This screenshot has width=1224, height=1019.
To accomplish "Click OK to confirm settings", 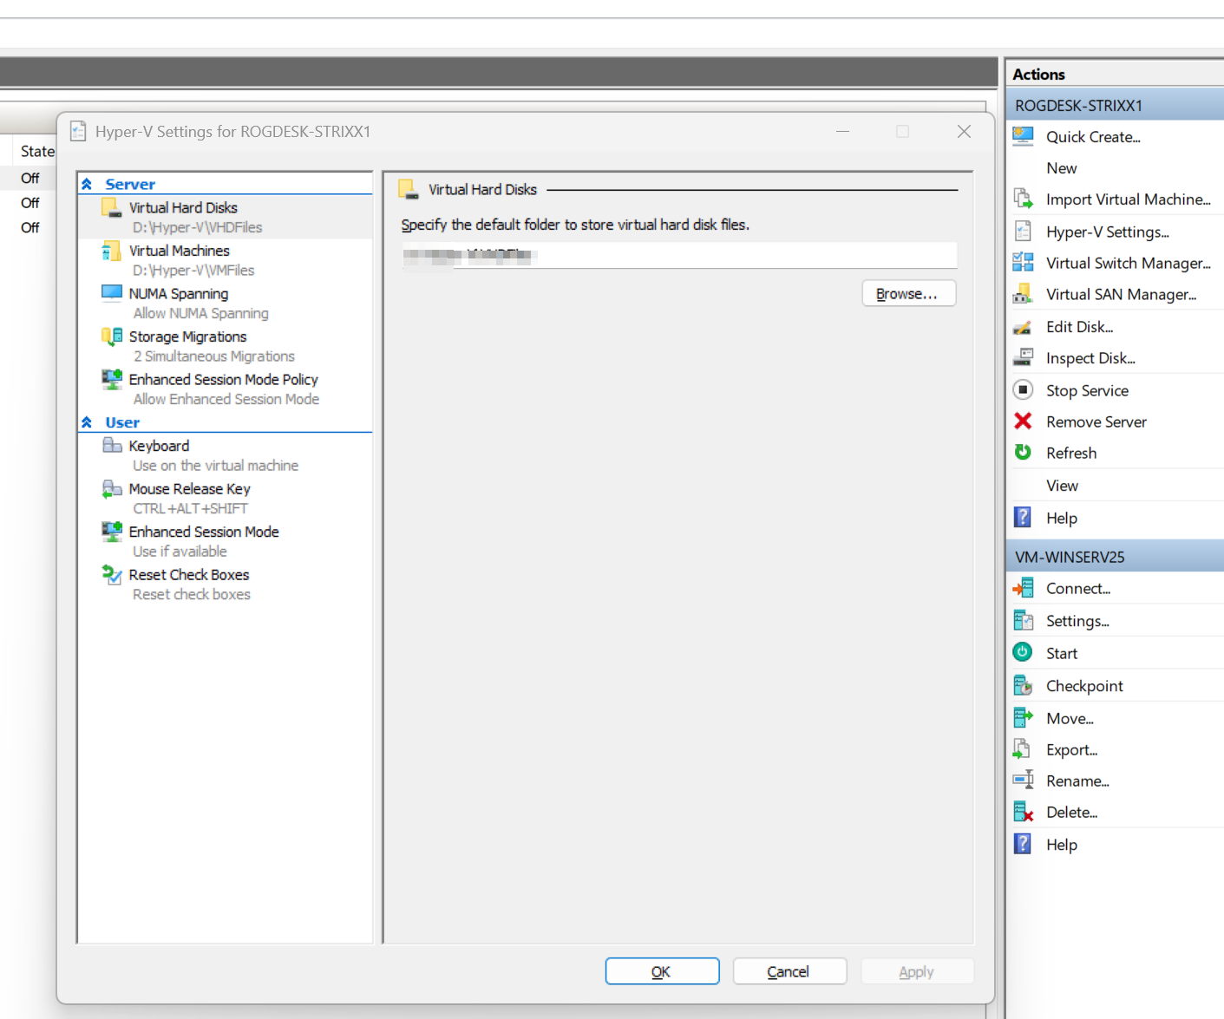I will coord(662,971).
